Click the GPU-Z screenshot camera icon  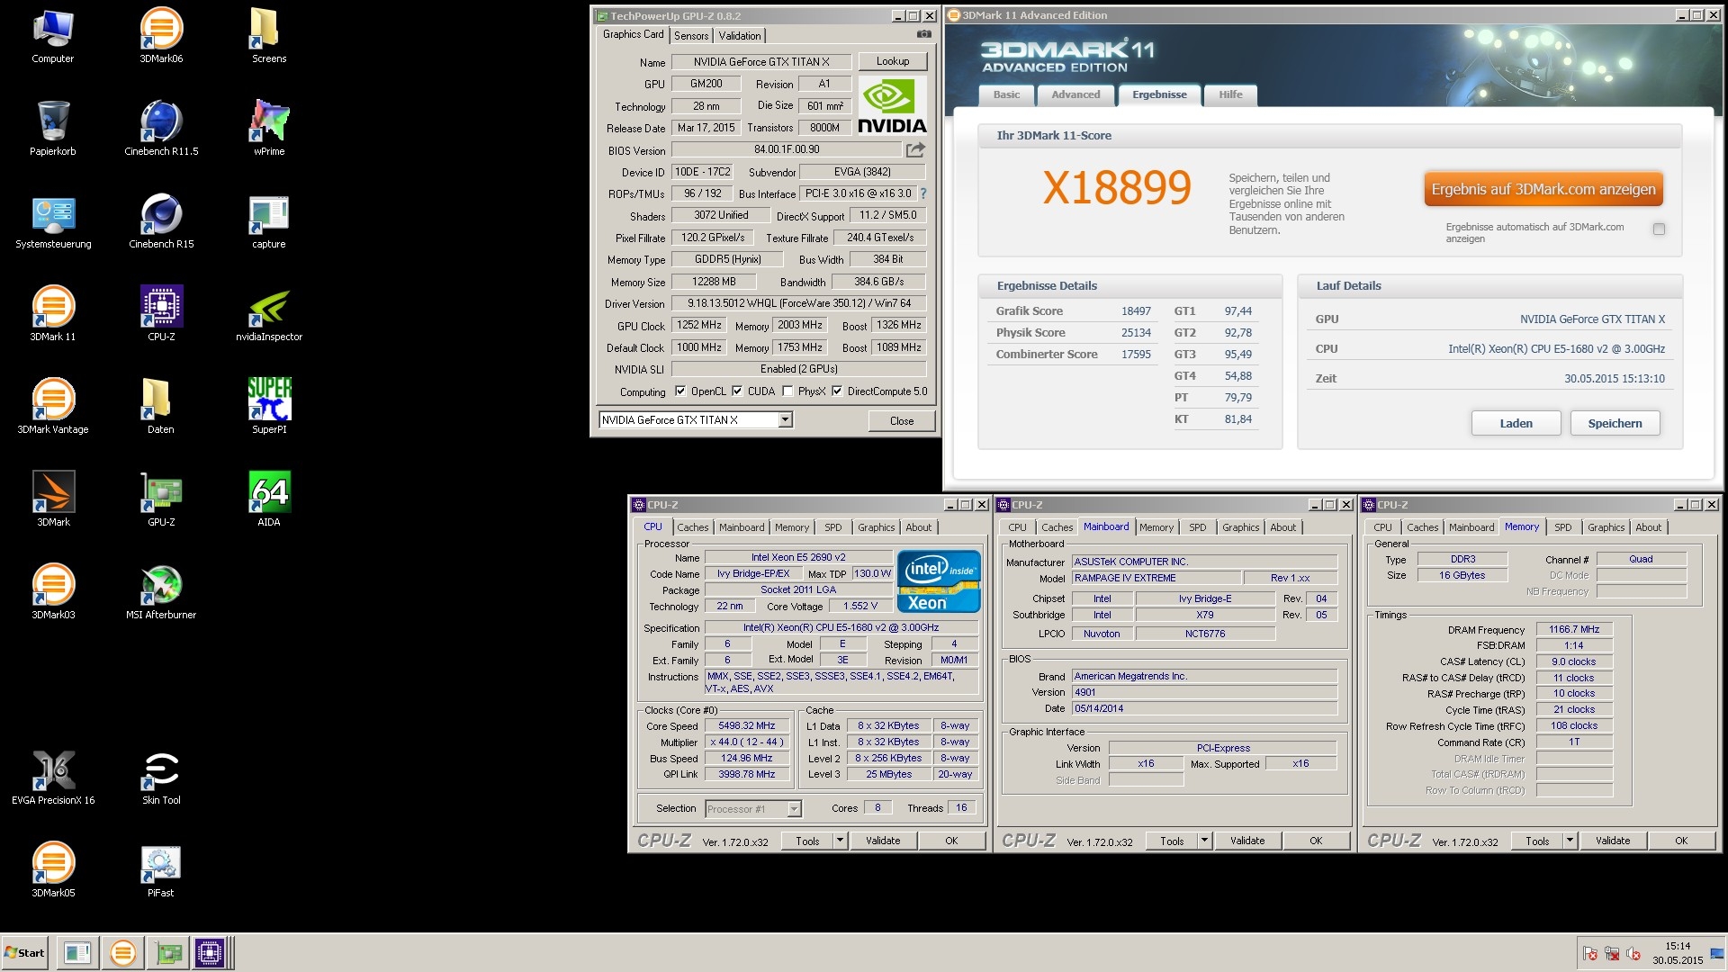[x=923, y=34]
